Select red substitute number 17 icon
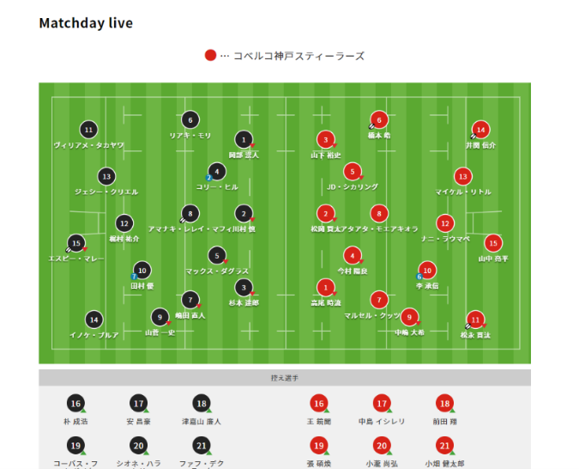579x469 pixels. click(x=382, y=404)
